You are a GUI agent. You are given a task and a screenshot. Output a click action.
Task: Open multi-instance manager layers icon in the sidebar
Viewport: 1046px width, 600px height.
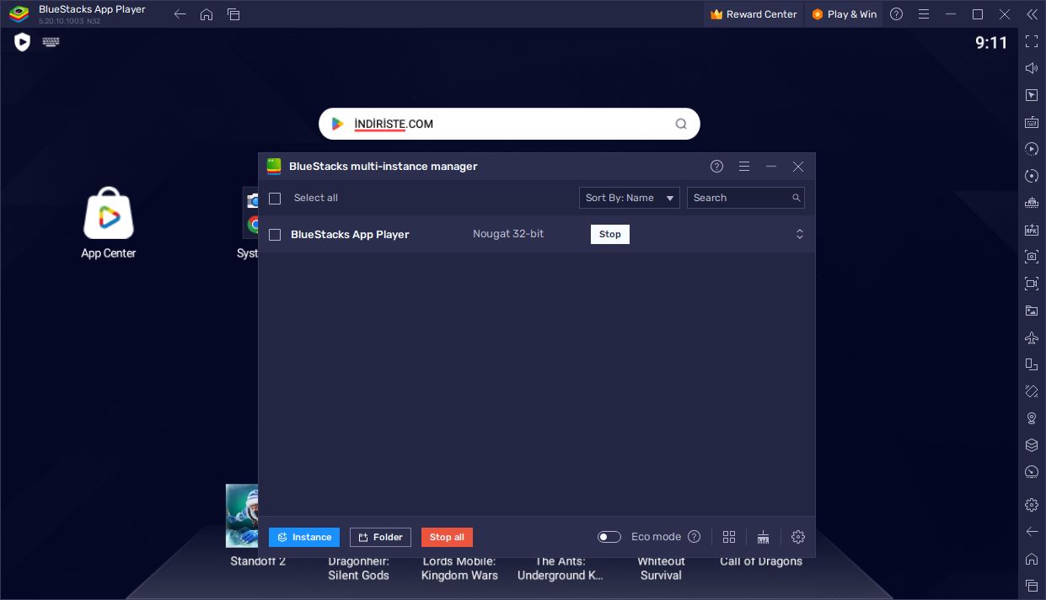coord(1032,445)
